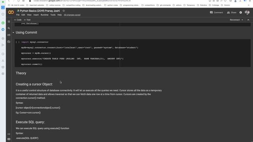Click the browser address bar URL
This screenshot has height=142, width=253.
tap(82, 1)
